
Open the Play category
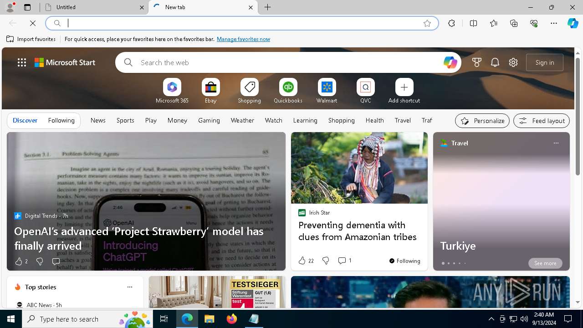point(151,120)
